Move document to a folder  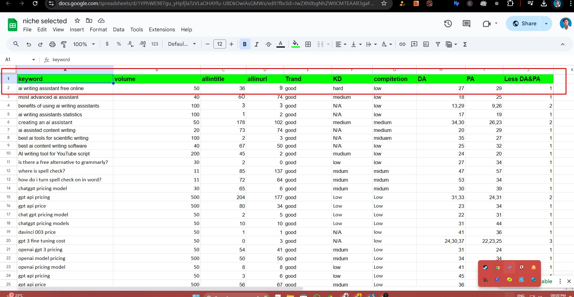click(x=89, y=20)
